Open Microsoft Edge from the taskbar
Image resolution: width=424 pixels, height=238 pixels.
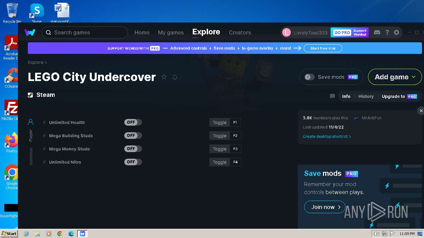71,234
